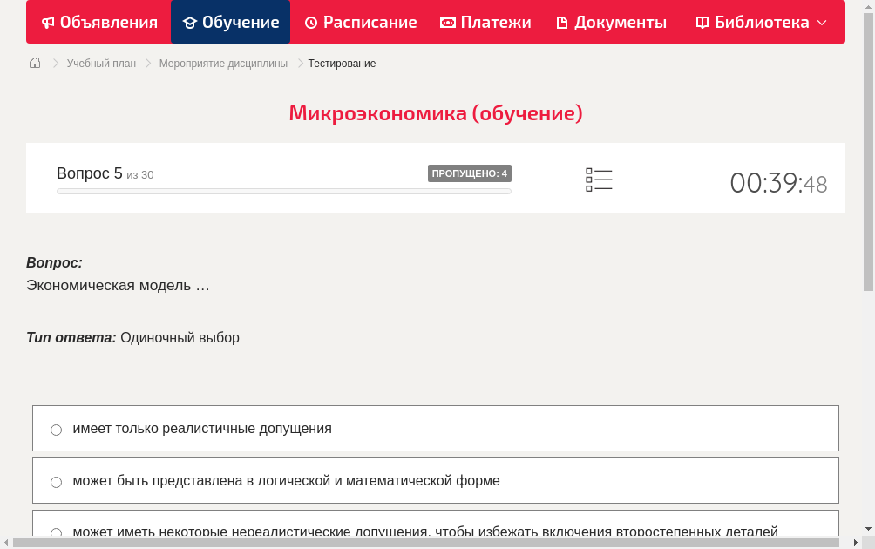Click the question progress bar
Image resolution: width=875 pixels, height=549 pixels.
coord(284,191)
